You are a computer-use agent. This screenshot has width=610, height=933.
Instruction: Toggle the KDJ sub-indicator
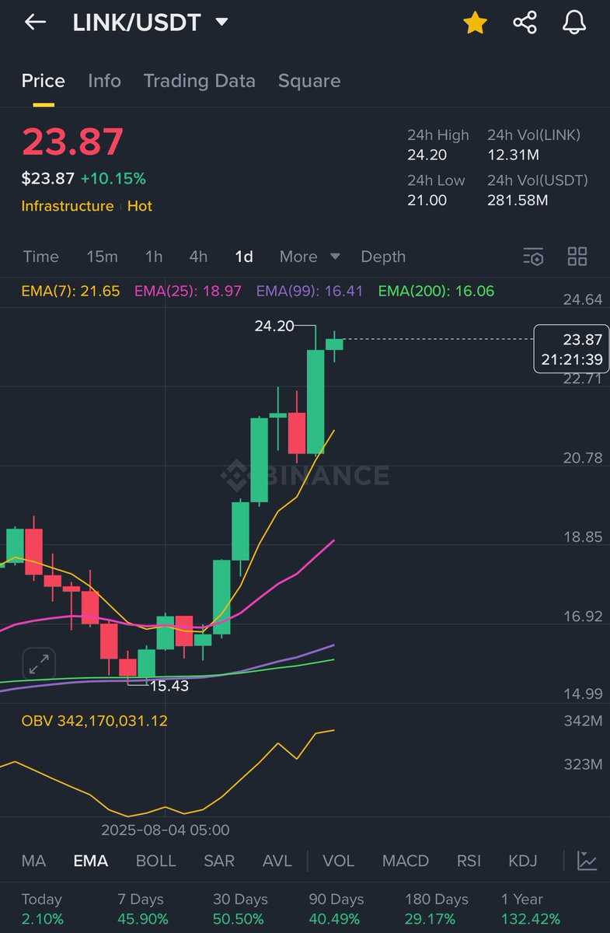point(523,861)
